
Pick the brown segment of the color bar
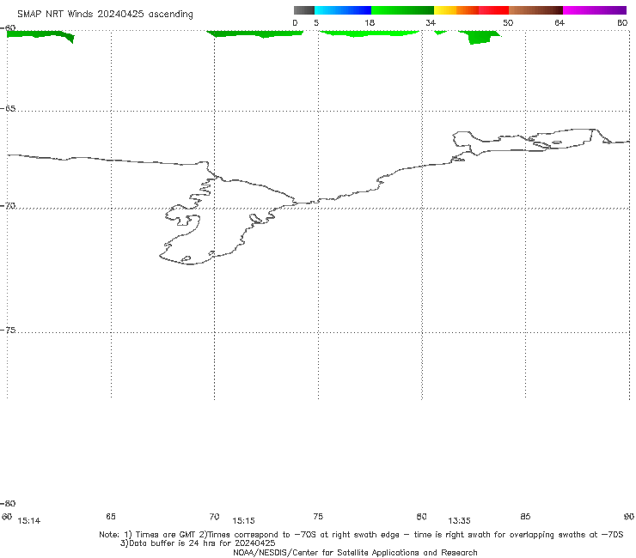pyautogui.click(x=535, y=10)
